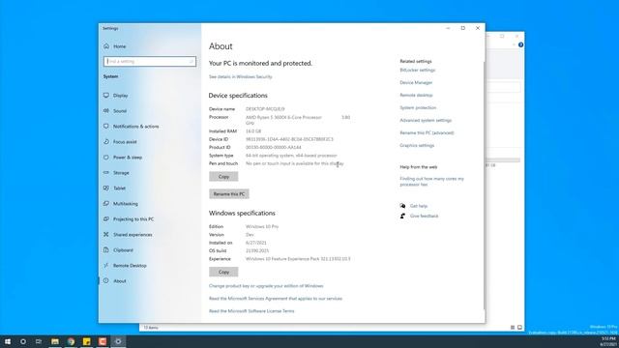
Task: Open Rename this PC (advanced) link
Action: [427, 133]
